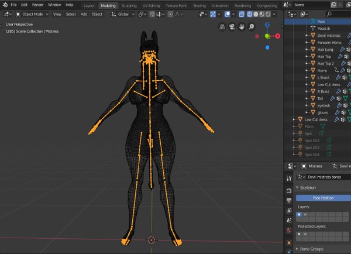Viewport: 351px width, 254px height.
Task: Switch to the Texture Paint workspace tab
Action: coord(176,6)
